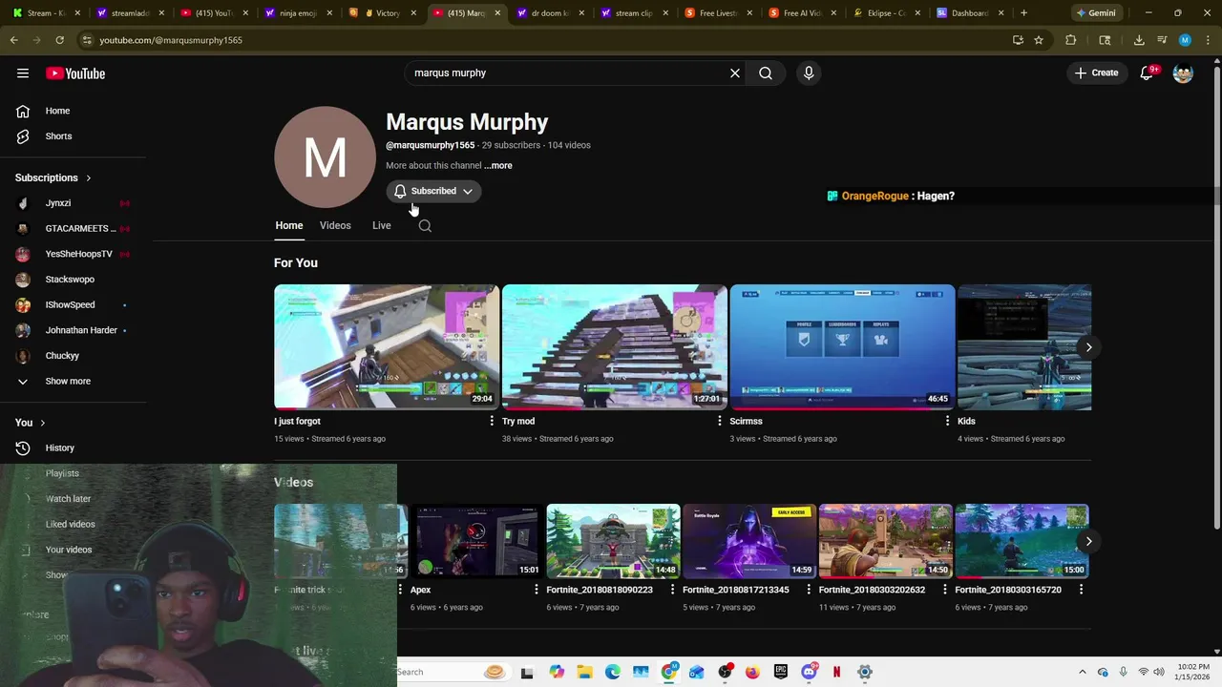Switch to 'Victory' browser tab
Screen dimensions: 1222x687
tap(383, 13)
